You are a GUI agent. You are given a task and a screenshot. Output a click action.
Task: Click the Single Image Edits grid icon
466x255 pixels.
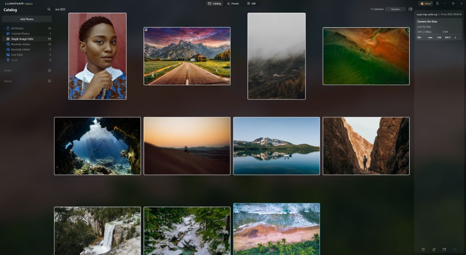[x=8, y=39]
